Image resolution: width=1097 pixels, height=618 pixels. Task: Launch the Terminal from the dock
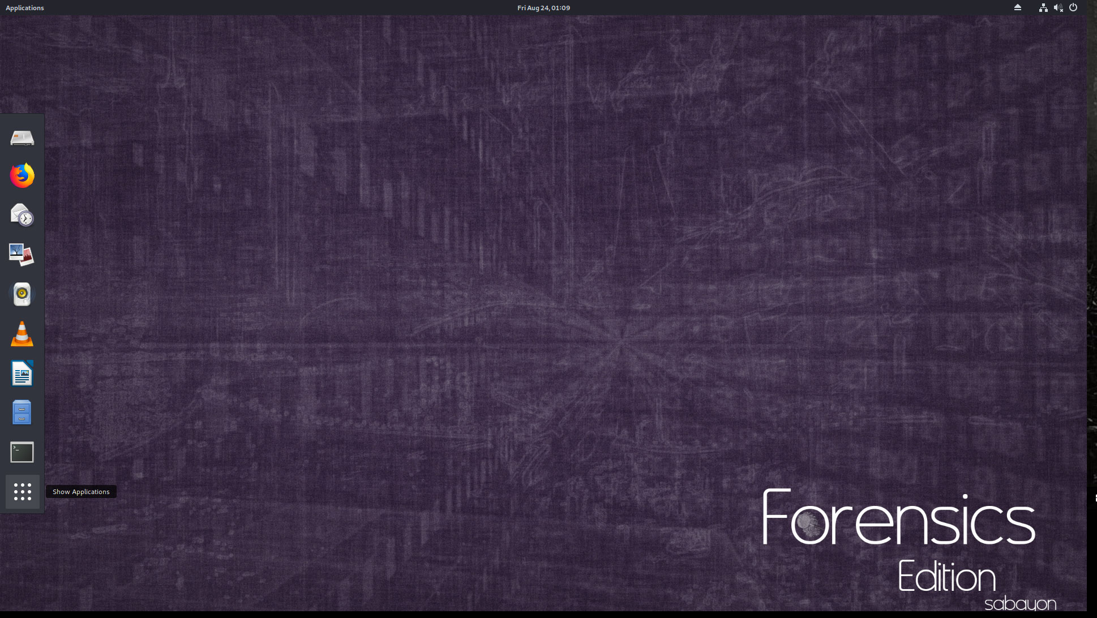(22, 452)
